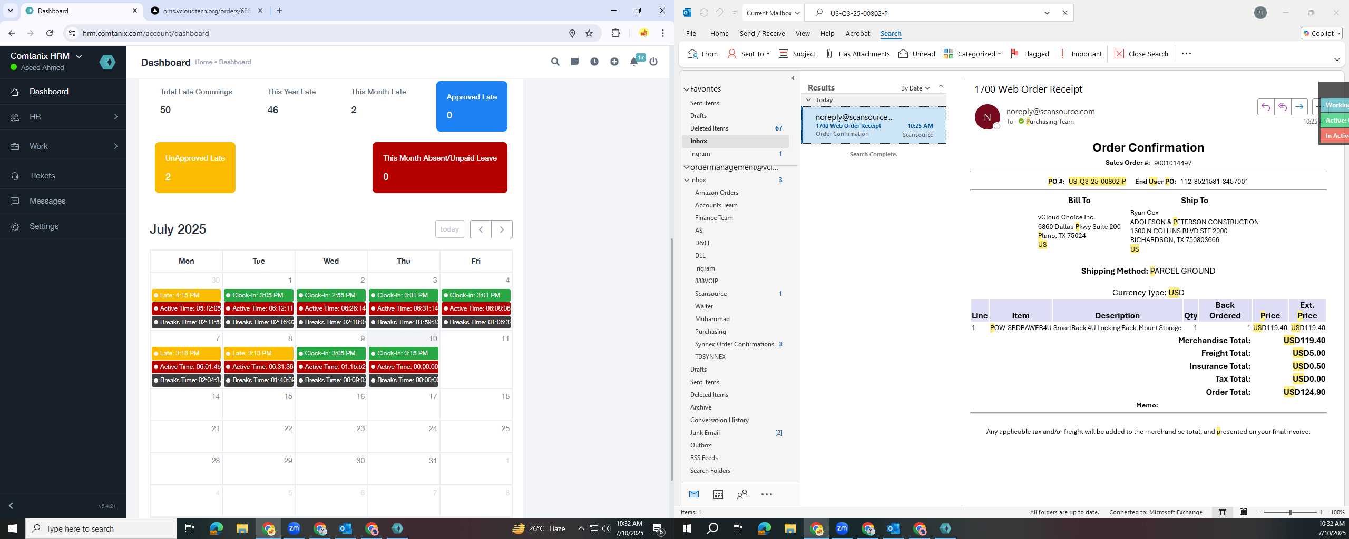The image size is (1349, 539).
Task: Reverse sort order arrow in Results
Action: click(x=941, y=88)
